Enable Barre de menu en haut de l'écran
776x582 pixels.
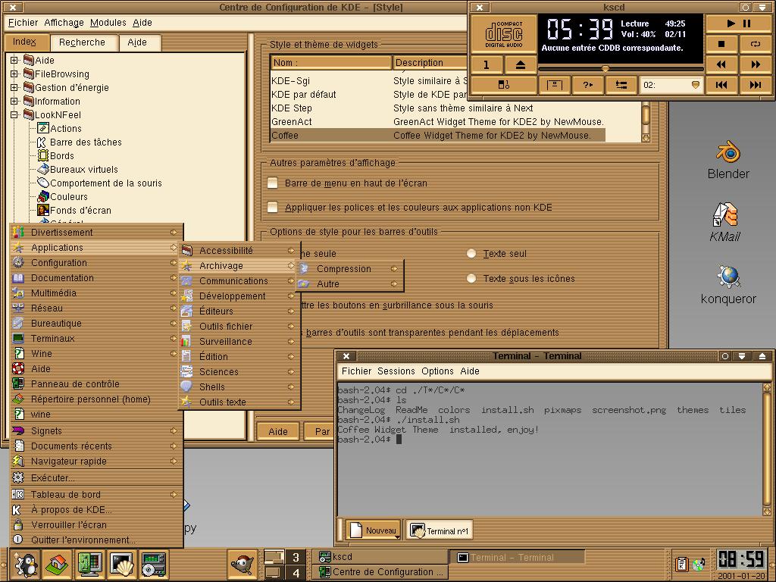273,183
